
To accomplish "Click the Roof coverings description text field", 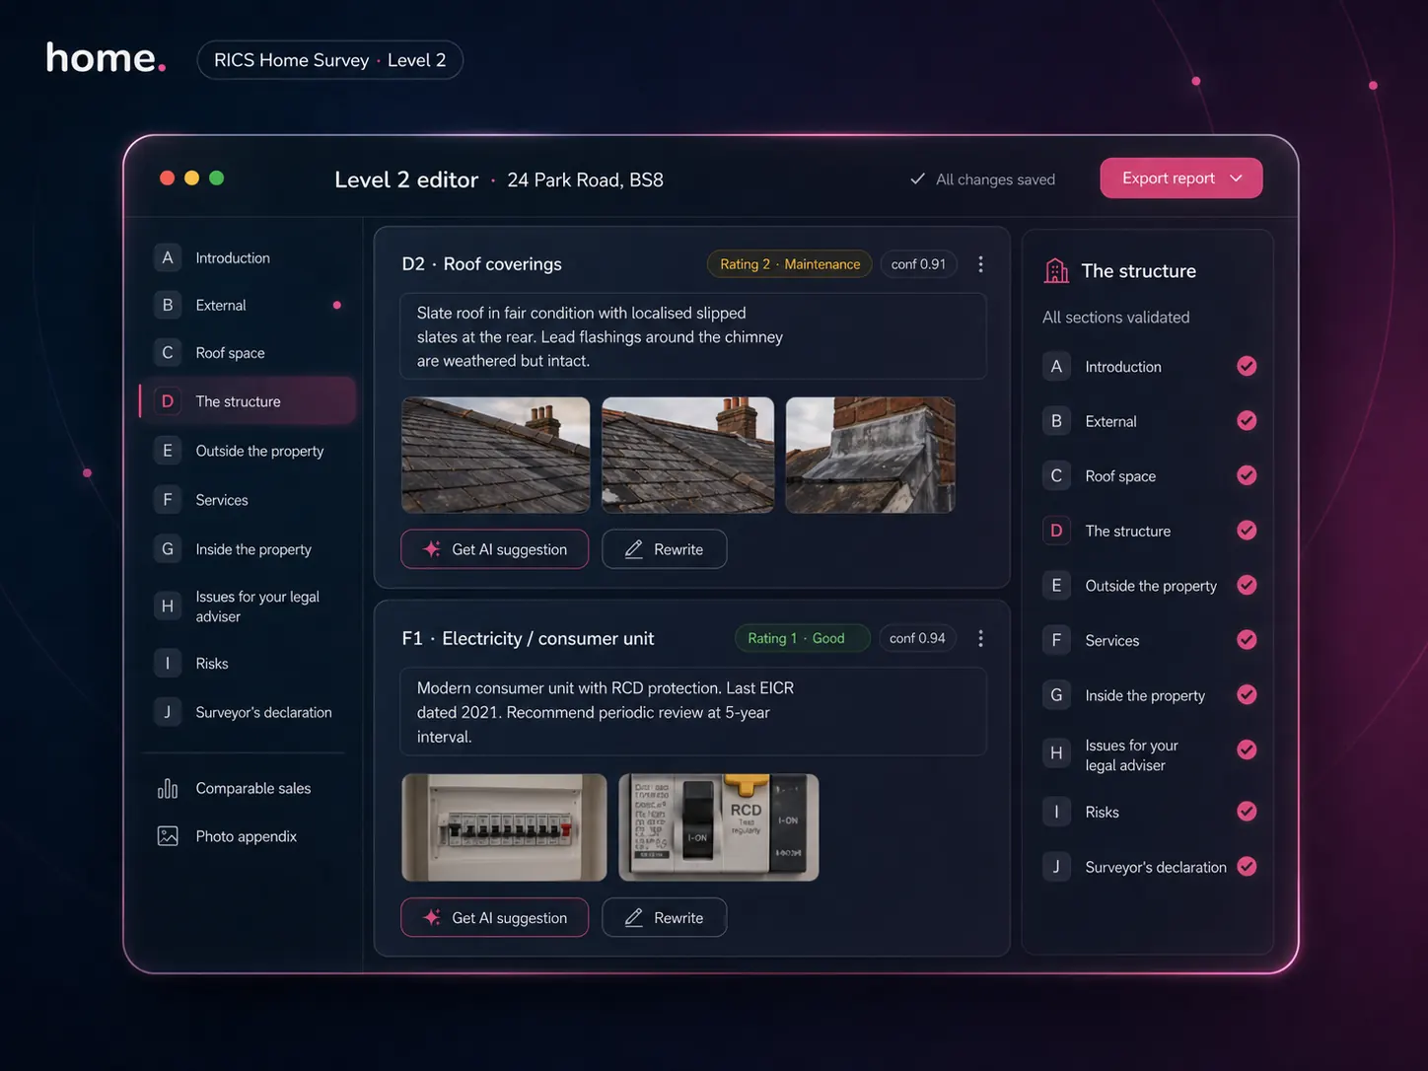I will pos(692,336).
